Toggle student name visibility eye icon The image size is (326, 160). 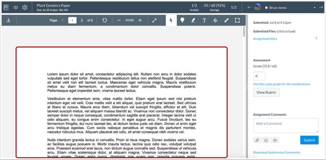pyautogui.click(x=16, y=7)
